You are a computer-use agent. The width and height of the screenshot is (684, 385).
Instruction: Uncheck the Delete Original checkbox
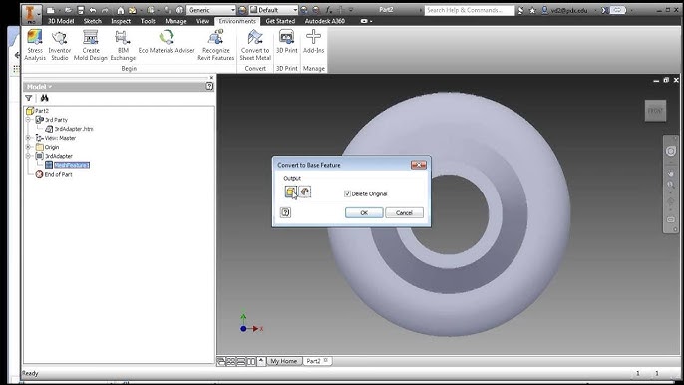tap(347, 193)
